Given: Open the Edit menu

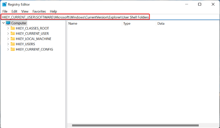Looking at the screenshot, I should pyautogui.click(x=14, y=12).
